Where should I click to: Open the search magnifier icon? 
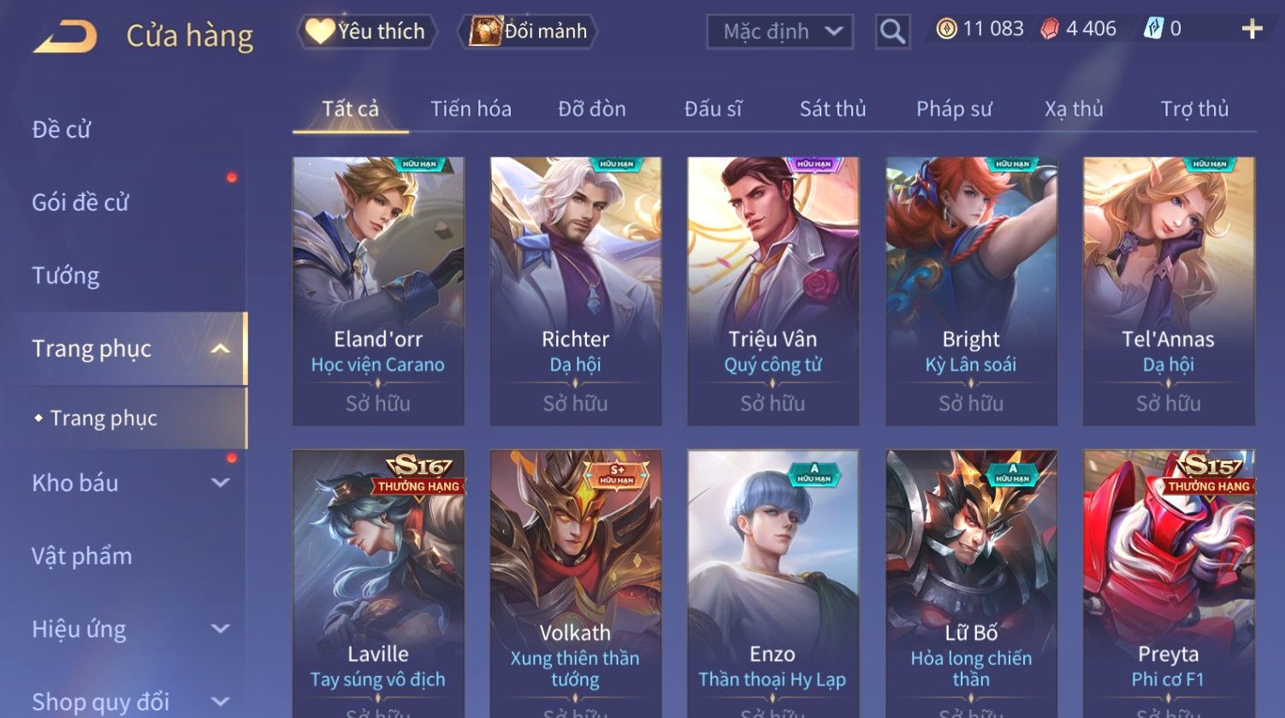pos(892,33)
